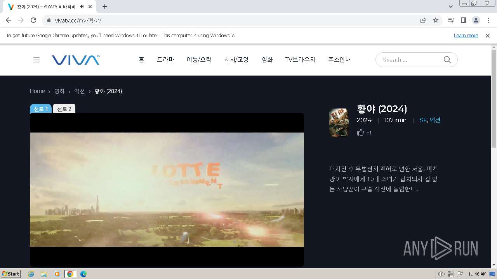This screenshot has width=497, height=279.
Task: Go to the Home breadcrumb
Action: tap(37, 91)
